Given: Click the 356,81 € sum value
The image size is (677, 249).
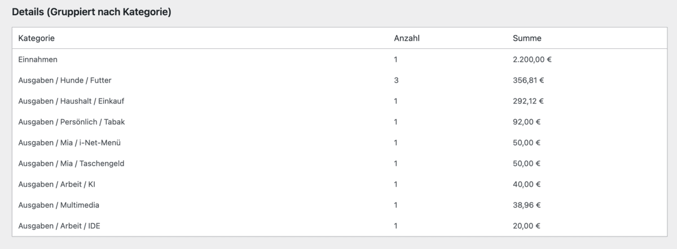Looking at the screenshot, I should 528,80.
